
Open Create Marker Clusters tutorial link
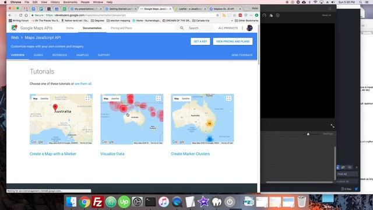pyautogui.click(x=191, y=154)
